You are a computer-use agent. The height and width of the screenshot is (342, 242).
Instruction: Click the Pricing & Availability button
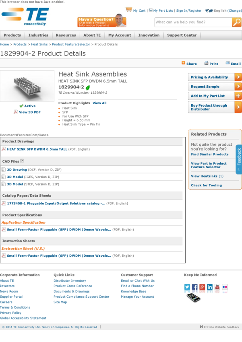click(x=215, y=77)
